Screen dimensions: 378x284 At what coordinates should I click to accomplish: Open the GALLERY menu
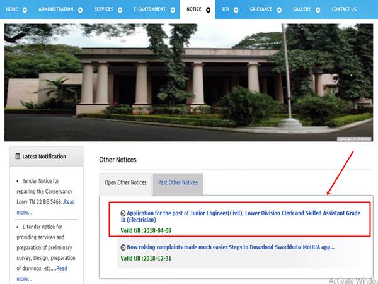302,9
